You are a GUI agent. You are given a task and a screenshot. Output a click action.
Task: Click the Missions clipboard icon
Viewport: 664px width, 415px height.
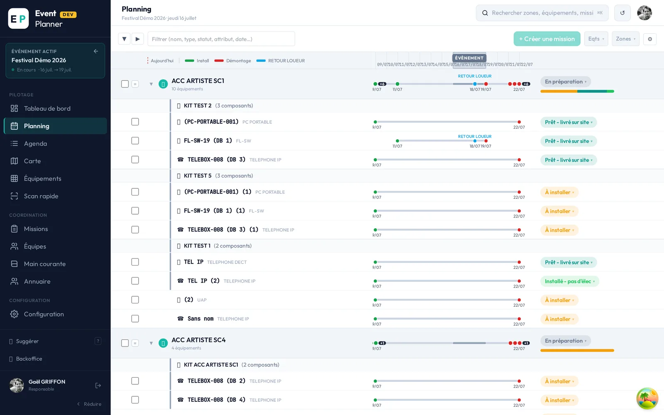(14, 229)
